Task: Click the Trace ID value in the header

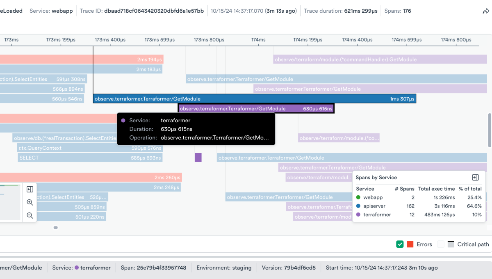Action: click(x=154, y=11)
